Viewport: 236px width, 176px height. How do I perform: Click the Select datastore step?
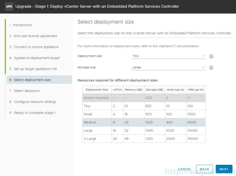[x=27, y=91]
